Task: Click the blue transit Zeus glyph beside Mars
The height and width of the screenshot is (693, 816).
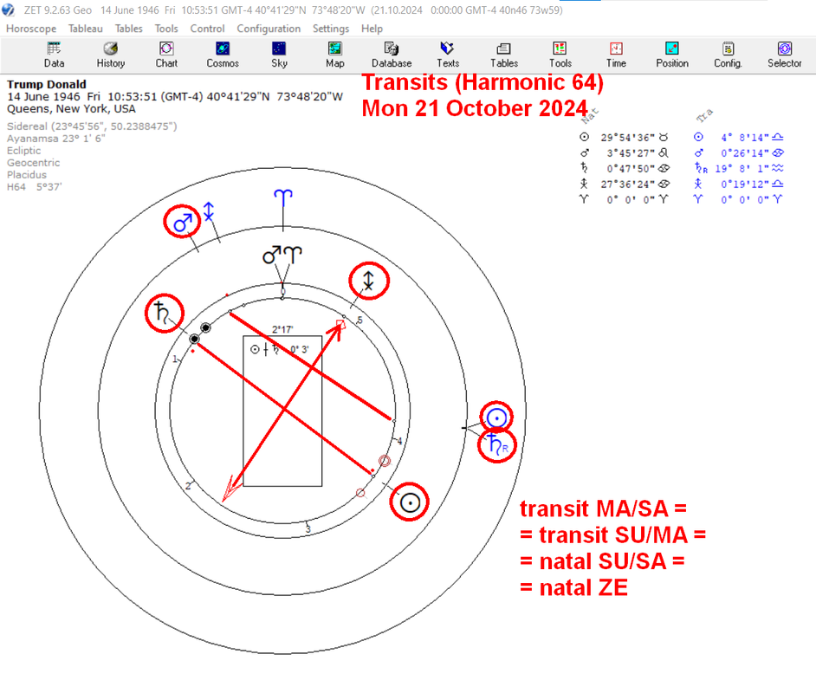Action: (209, 211)
